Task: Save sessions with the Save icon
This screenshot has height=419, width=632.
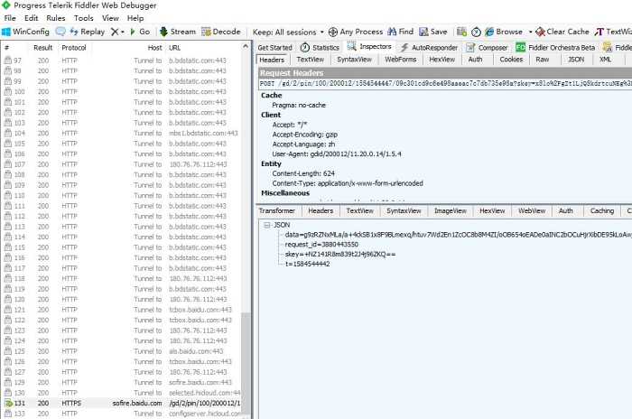Action: tap(433, 32)
